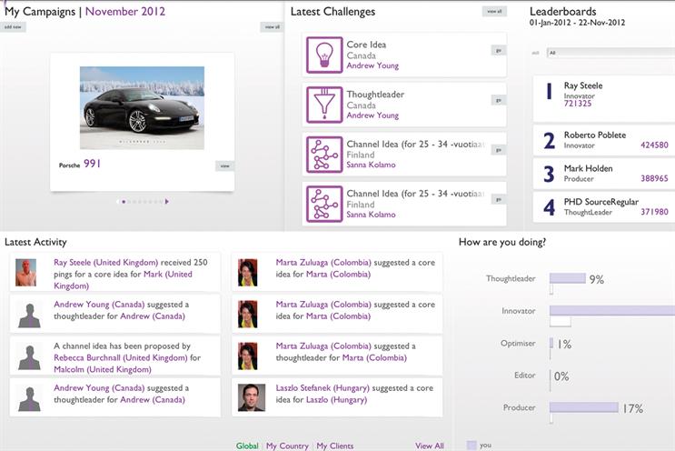
Task: Click the 'Editor' label with 0%
Action: pos(525,376)
